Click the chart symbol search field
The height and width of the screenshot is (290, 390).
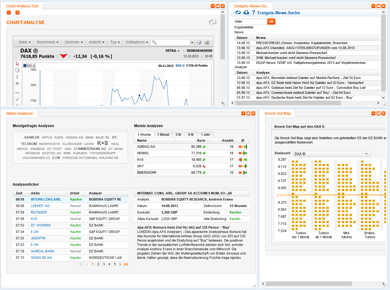[x=170, y=42]
